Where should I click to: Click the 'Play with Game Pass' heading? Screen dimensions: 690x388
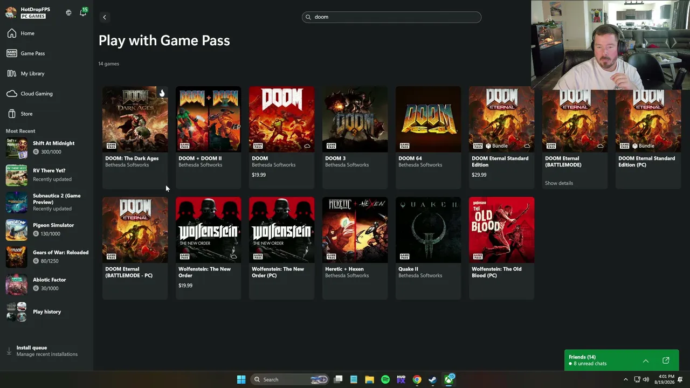click(164, 40)
